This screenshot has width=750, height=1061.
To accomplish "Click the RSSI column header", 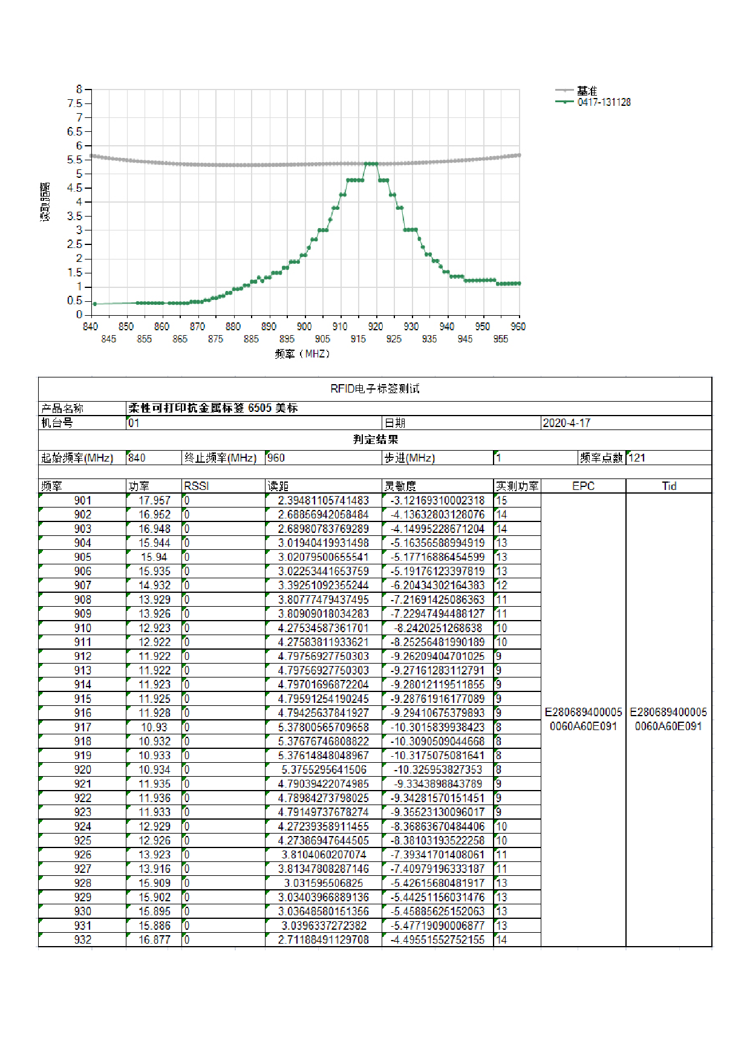I will click(223, 486).
